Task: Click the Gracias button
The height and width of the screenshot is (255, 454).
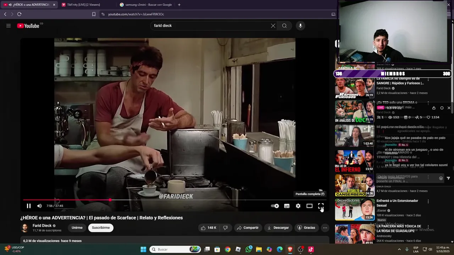Action: click(306, 228)
